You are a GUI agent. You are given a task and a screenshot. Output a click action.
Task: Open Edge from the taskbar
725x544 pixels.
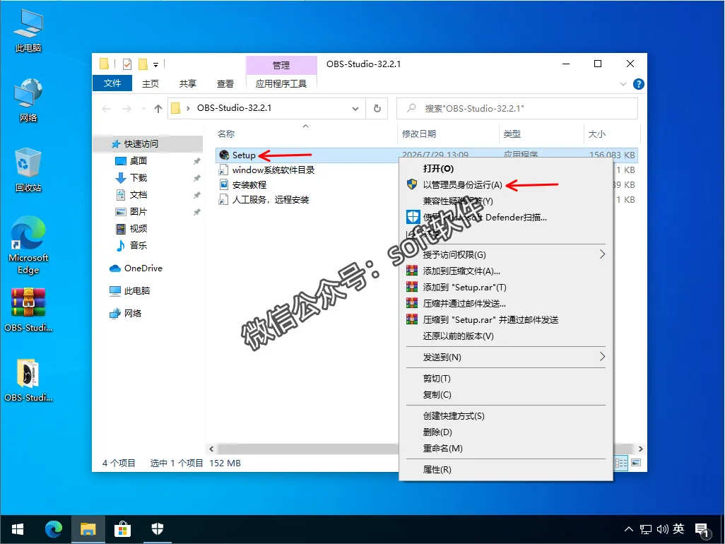(53, 529)
